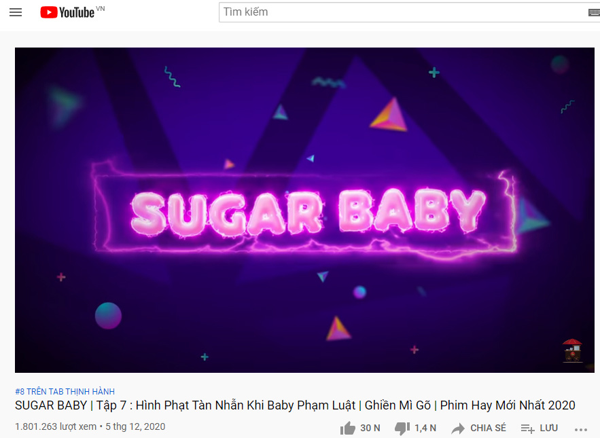Click the share arrow icon
The image size is (600, 438).
pos(458,428)
